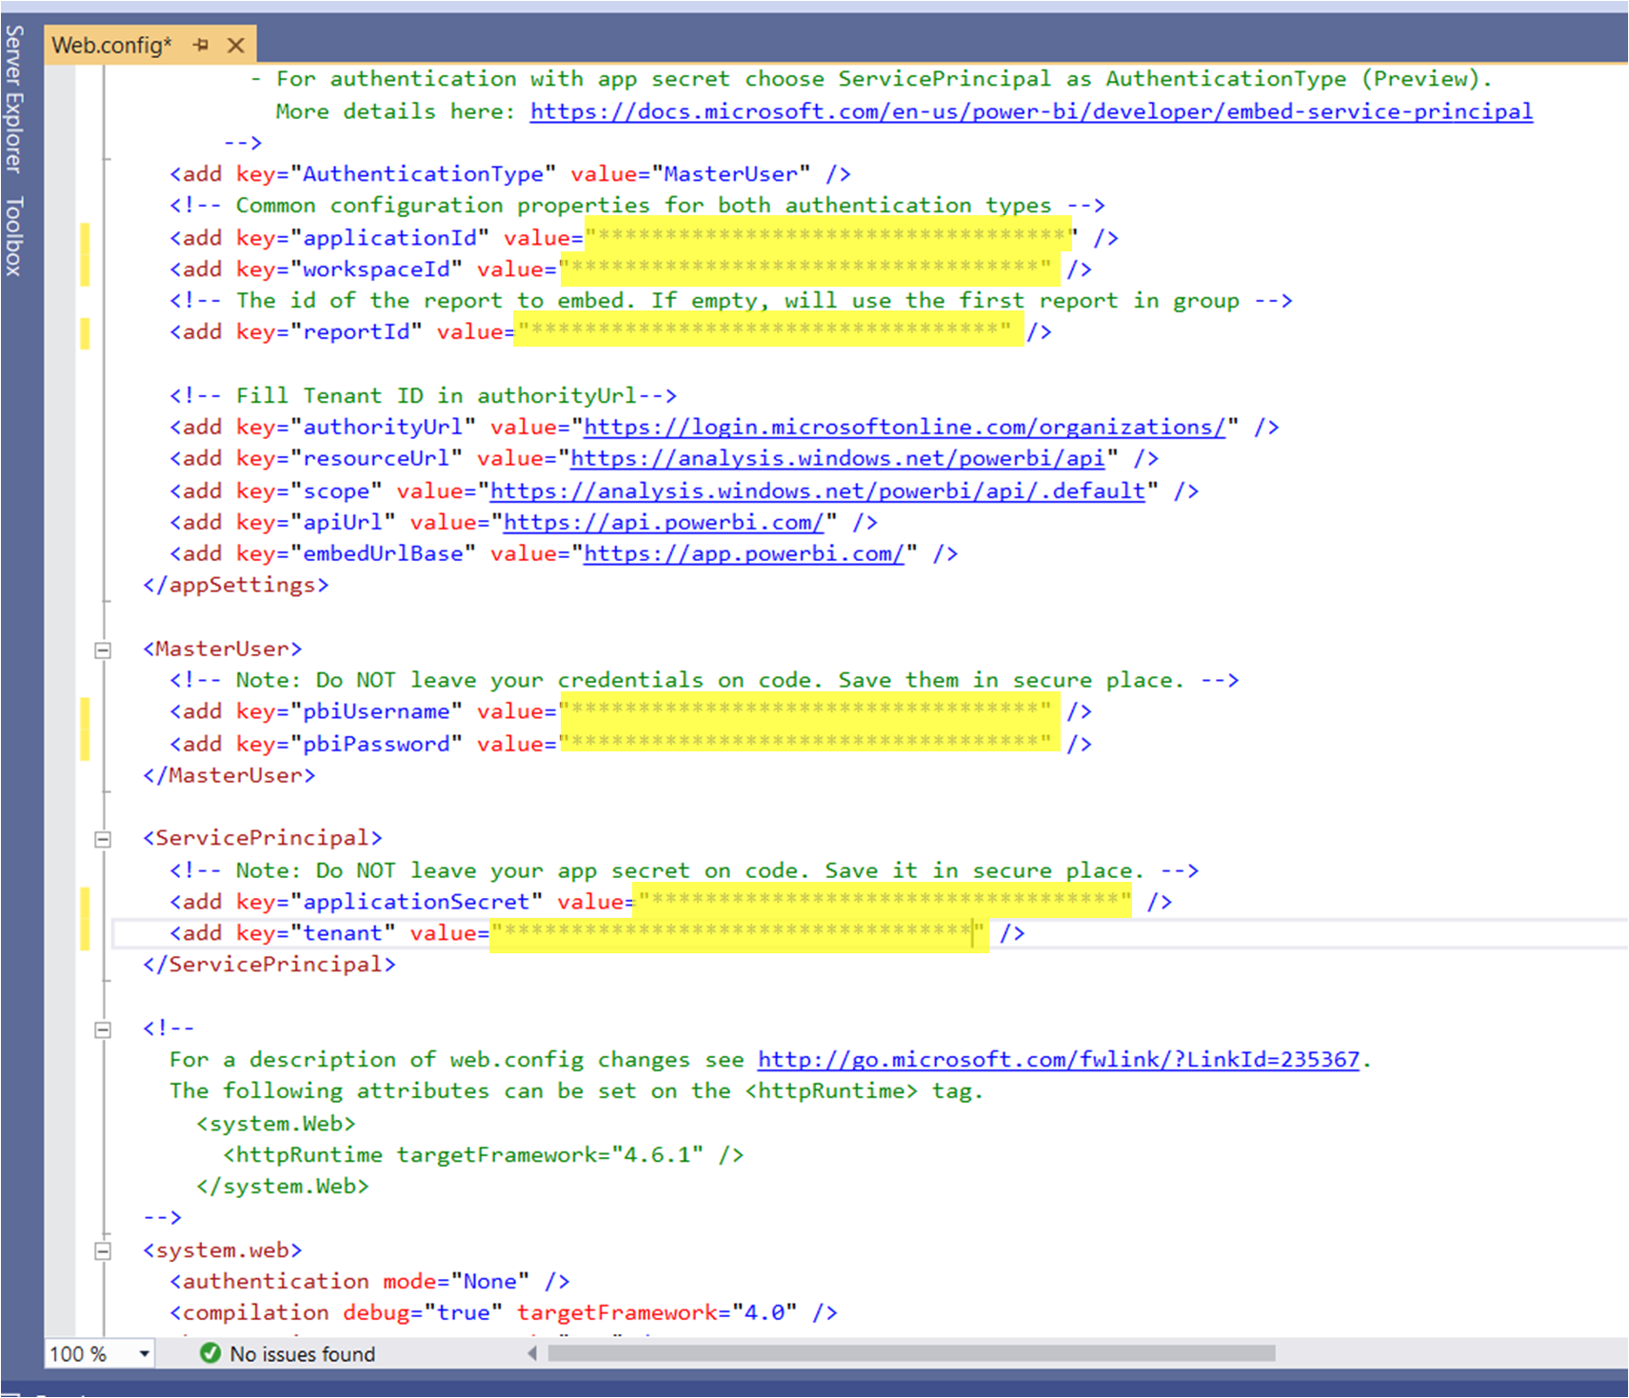Open the analysis.windows.net/powerbi/api resource link
This screenshot has width=1629, height=1398.
[838, 459]
